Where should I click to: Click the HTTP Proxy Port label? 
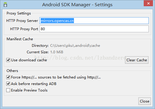coord(24,29)
